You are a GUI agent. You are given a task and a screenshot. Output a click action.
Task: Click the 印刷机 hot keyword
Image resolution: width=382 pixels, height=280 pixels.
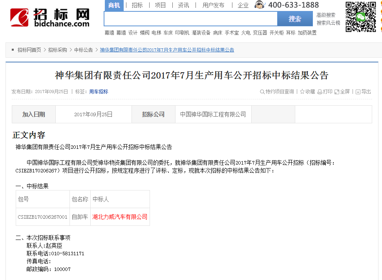pyautogui.click(x=182, y=33)
